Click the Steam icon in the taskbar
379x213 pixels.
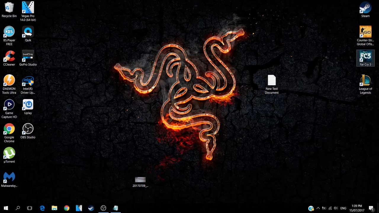point(91,208)
